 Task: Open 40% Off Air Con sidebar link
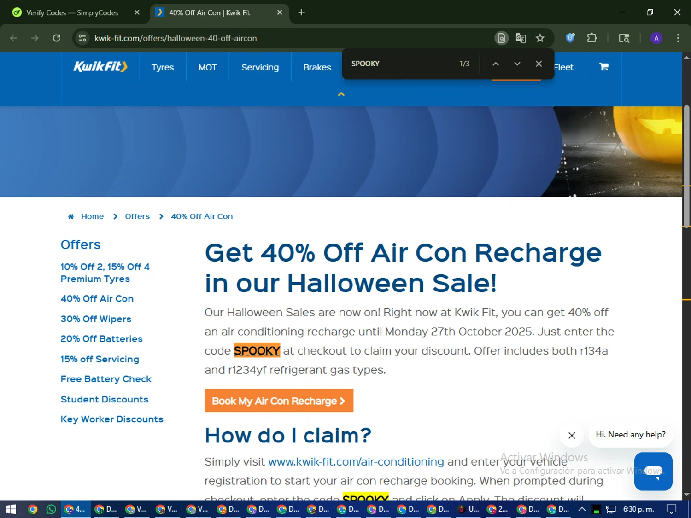(x=97, y=298)
